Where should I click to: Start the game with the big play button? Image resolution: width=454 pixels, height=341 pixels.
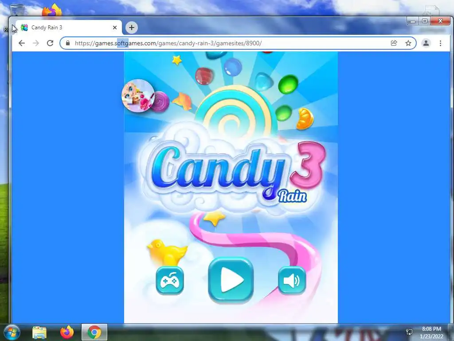pyautogui.click(x=231, y=281)
